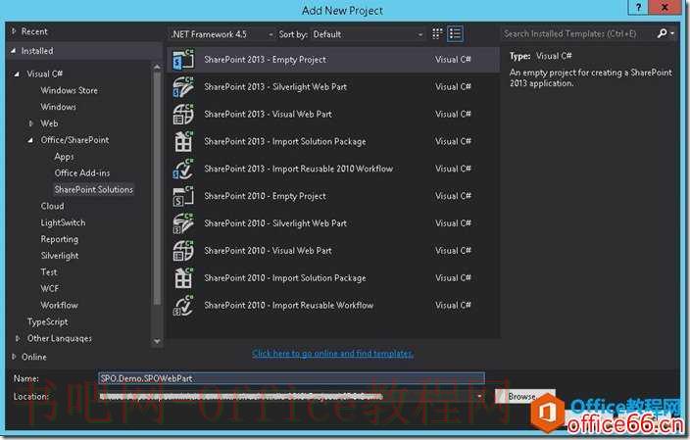Screen dimensions: 690x440
Task: Click the SharePoint 2013 Silverlight Web Part icon
Action: click(183, 86)
